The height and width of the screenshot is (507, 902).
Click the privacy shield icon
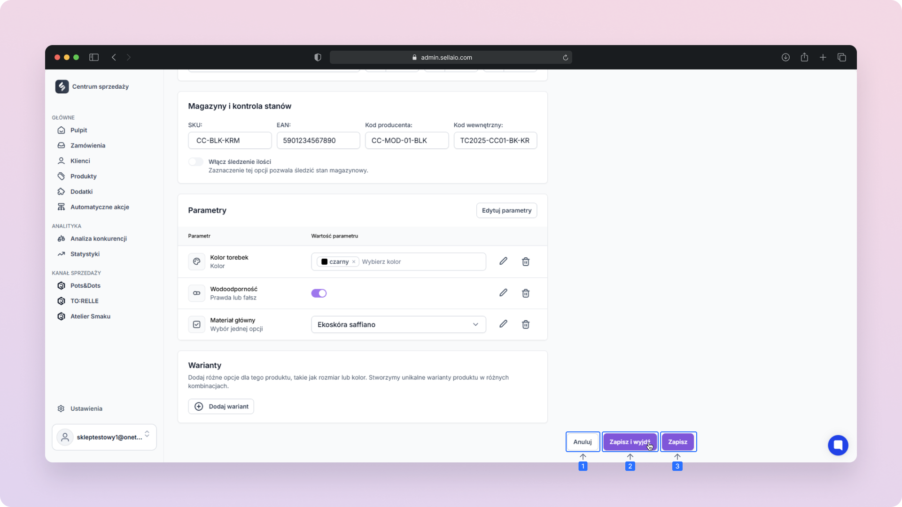click(318, 57)
